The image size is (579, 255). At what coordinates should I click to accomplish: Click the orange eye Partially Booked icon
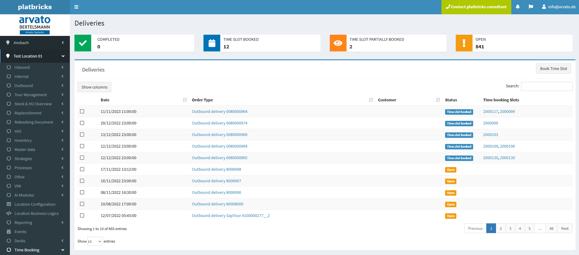[x=338, y=43]
